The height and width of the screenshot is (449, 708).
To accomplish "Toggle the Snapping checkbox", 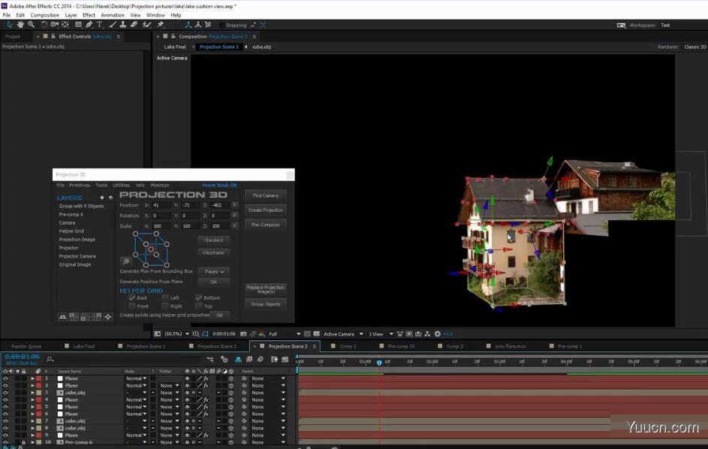I will click(222, 26).
